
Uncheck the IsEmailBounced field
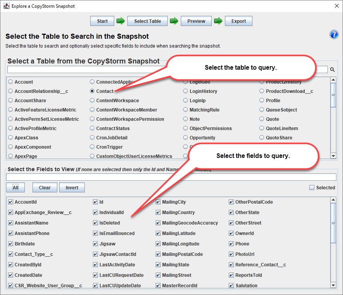(x=95, y=233)
